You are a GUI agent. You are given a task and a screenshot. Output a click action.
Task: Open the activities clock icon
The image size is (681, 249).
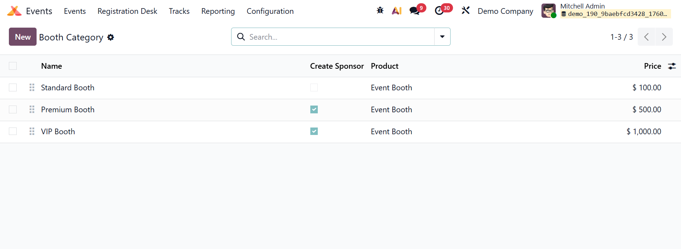tap(440, 11)
